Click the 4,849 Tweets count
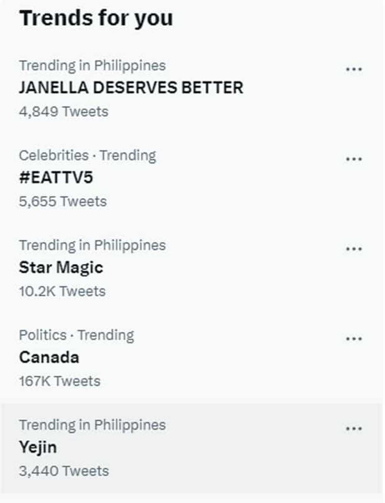Screen dimensions: 385x503 64,112
